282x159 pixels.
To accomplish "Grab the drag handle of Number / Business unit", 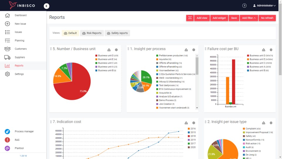I will click(x=51, y=49).
